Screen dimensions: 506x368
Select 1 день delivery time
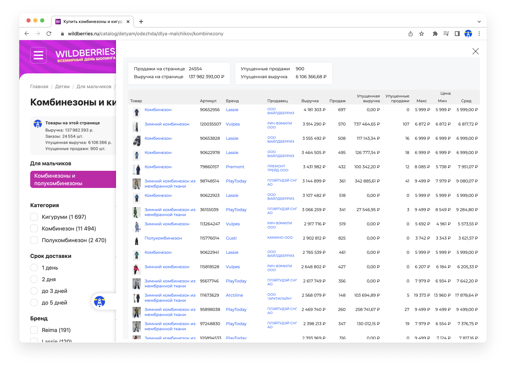click(34, 268)
